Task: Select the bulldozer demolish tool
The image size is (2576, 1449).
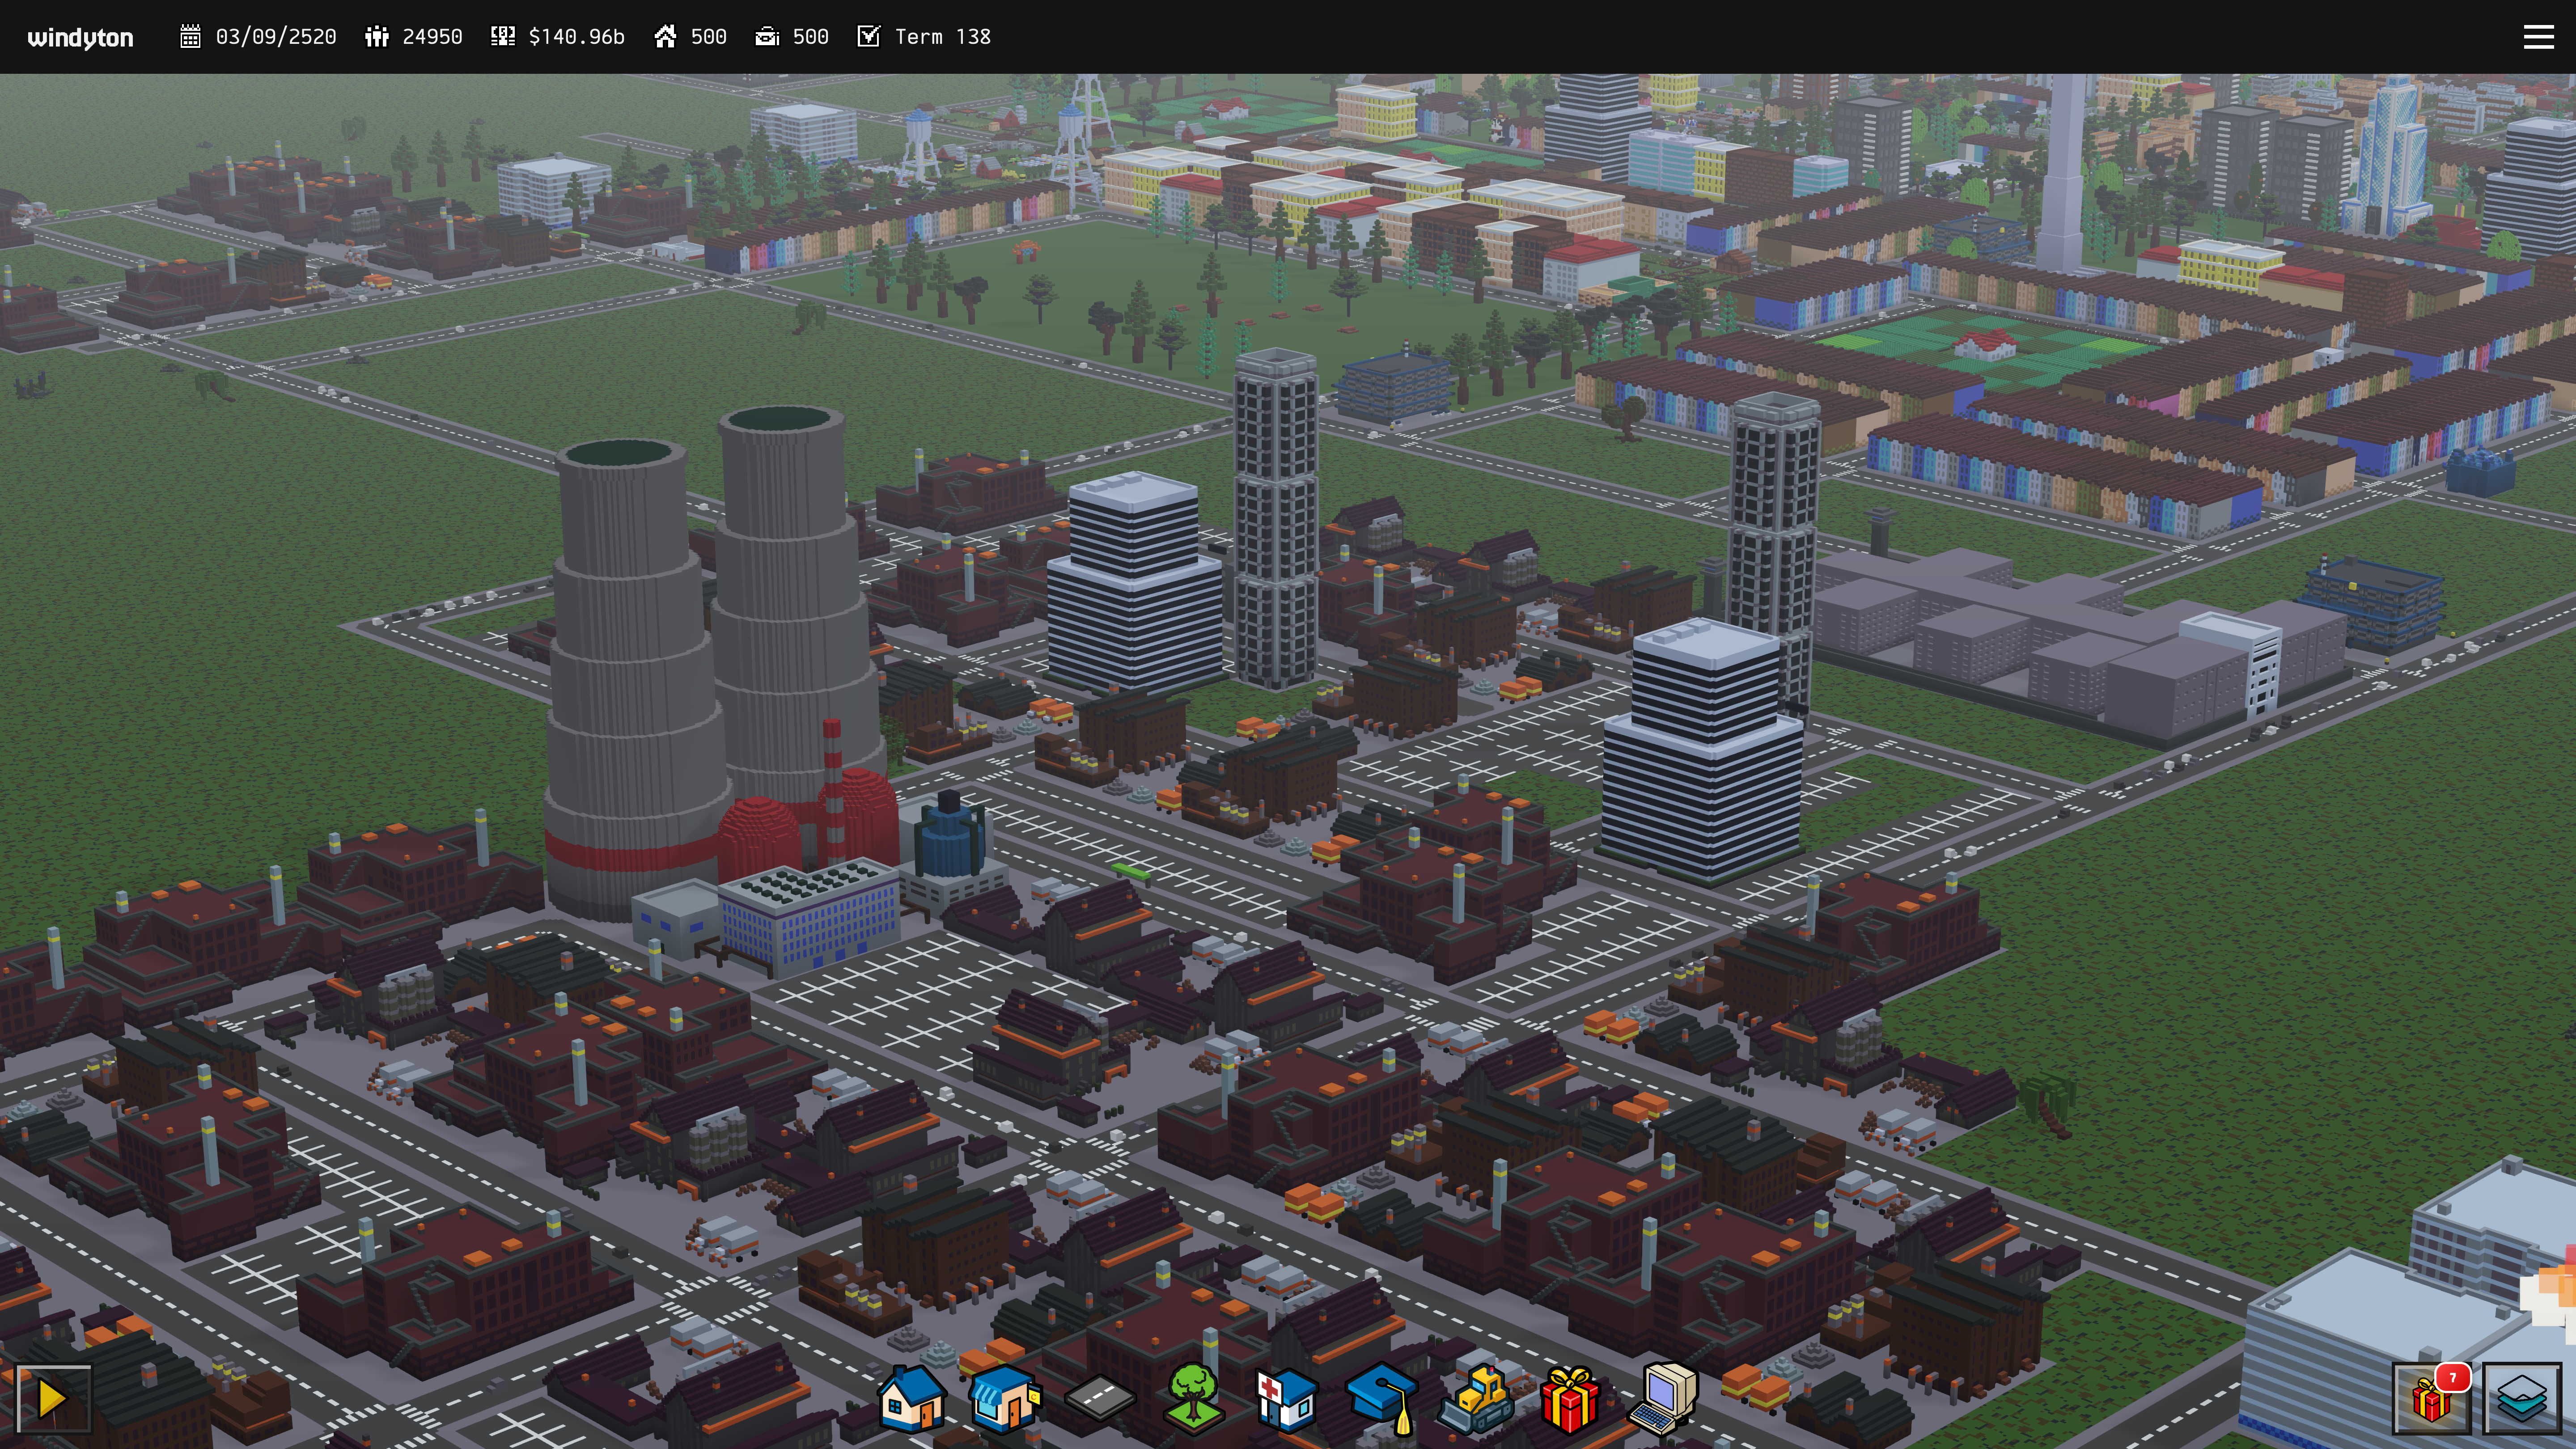Action: point(1476,1400)
